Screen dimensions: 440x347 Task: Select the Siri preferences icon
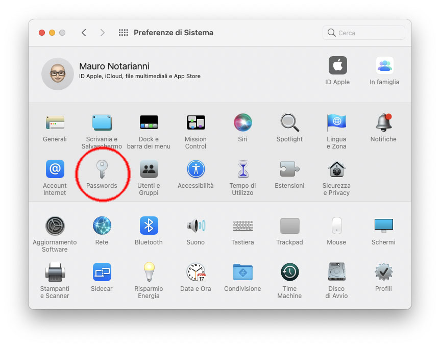click(x=242, y=122)
